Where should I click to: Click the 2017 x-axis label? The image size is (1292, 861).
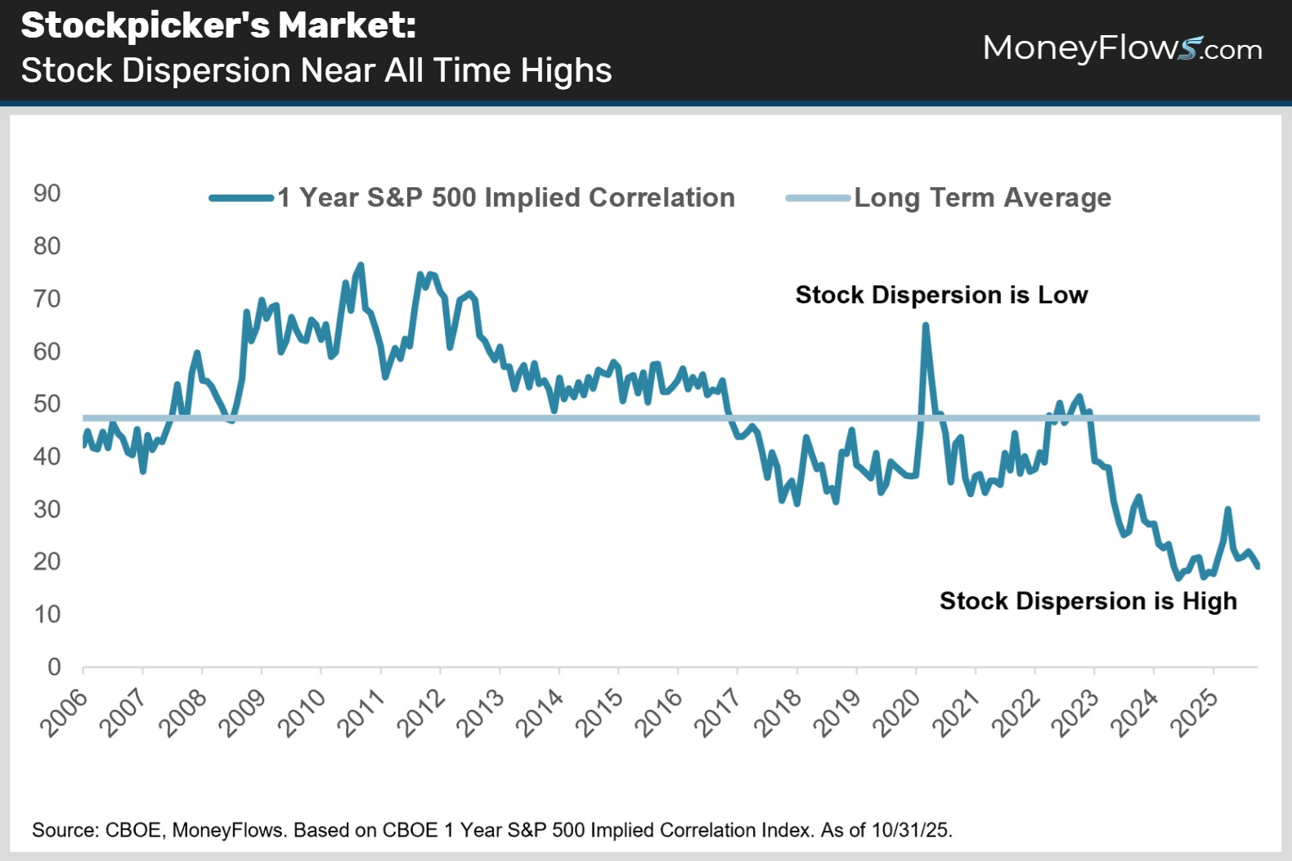718,713
